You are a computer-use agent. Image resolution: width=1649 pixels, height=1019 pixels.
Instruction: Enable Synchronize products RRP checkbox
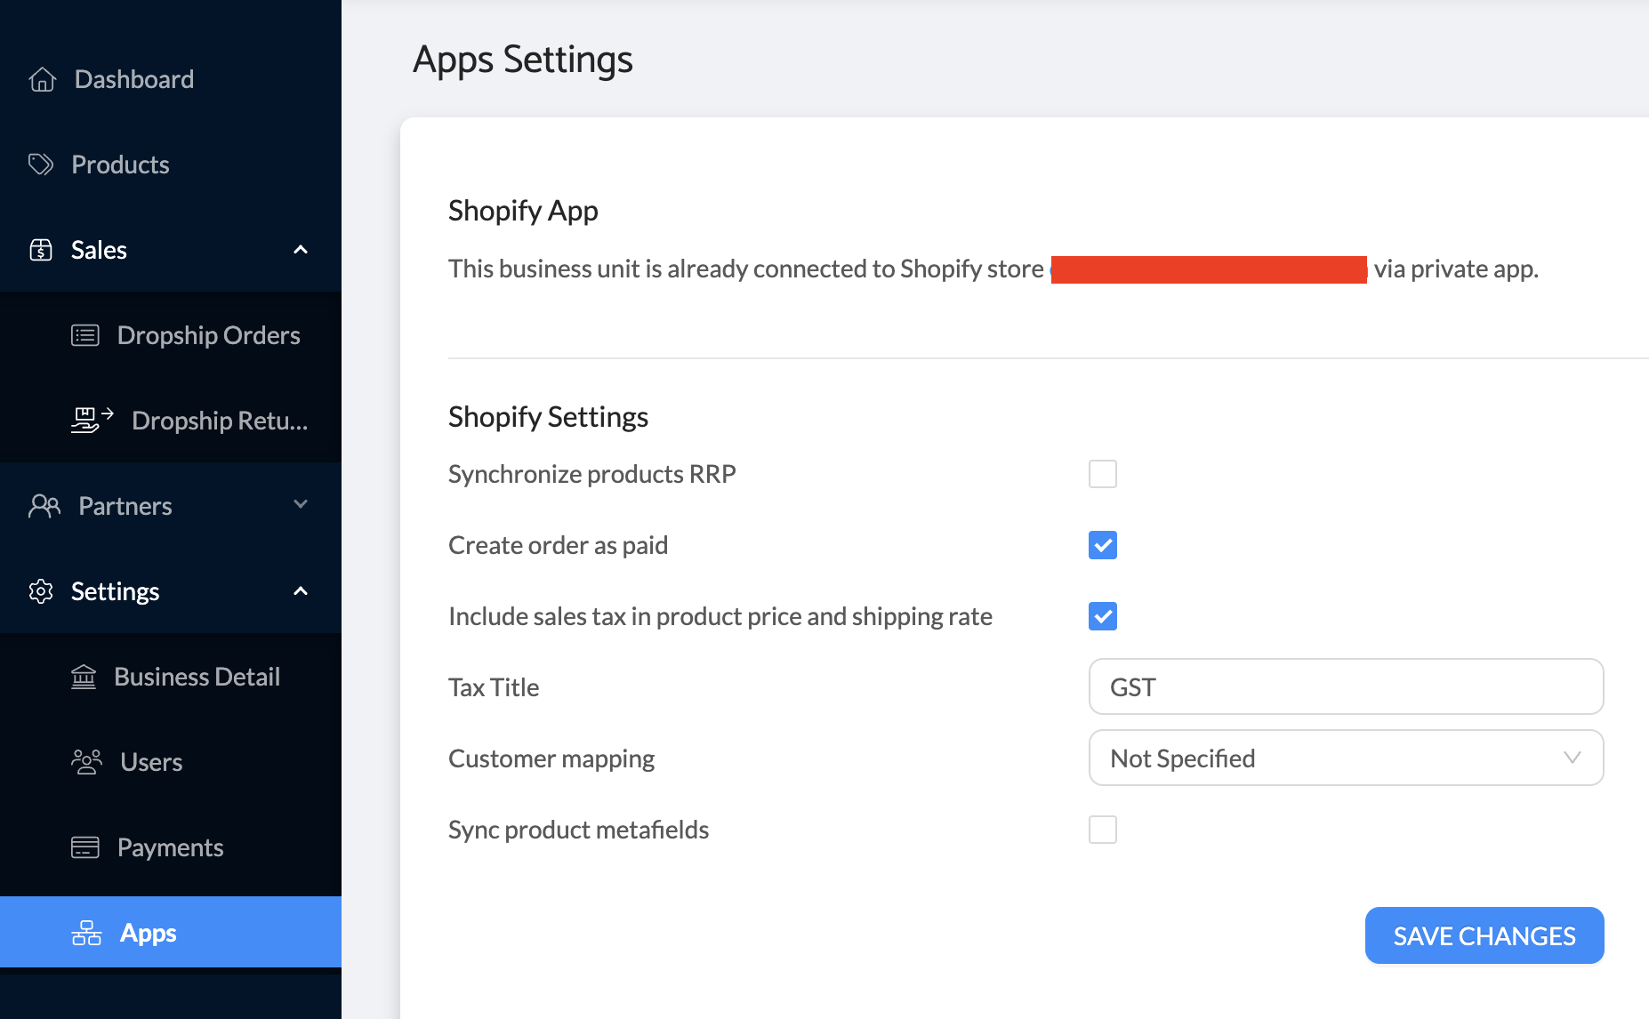[1103, 474]
